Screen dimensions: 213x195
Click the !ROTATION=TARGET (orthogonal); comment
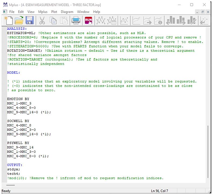point(40,59)
